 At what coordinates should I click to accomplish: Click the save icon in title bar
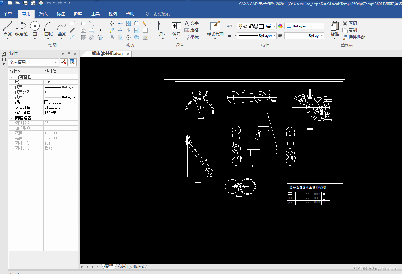point(26,3)
